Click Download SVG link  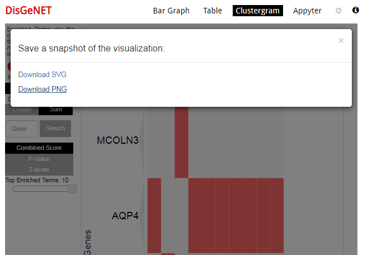coord(43,74)
